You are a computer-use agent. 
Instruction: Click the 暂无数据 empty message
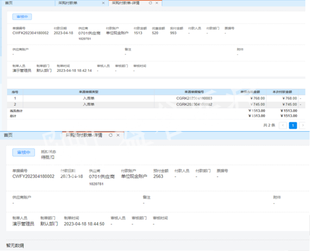[x=15, y=246]
